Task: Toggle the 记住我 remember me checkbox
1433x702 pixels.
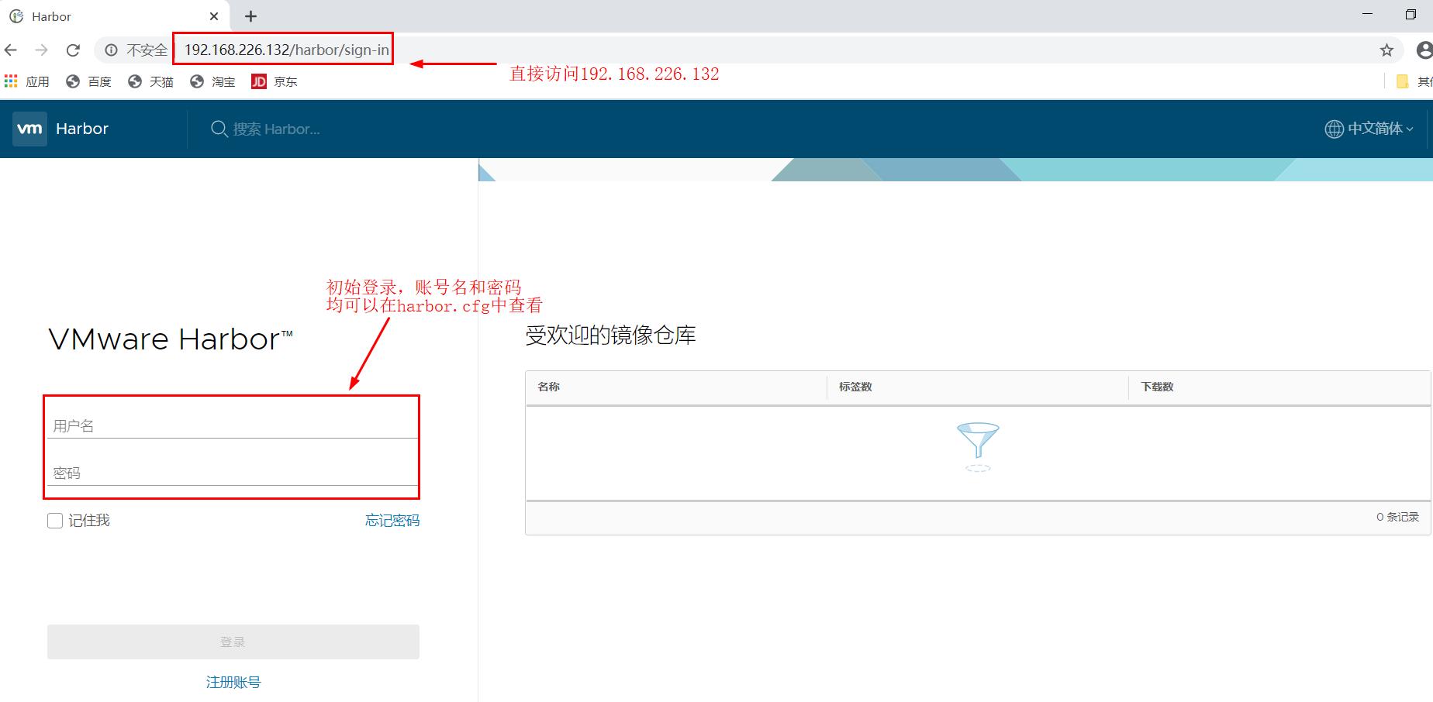Action: (x=55, y=521)
